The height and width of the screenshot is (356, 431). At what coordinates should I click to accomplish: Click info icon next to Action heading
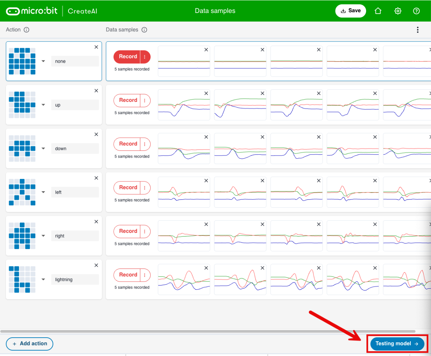click(x=26, y=30)
